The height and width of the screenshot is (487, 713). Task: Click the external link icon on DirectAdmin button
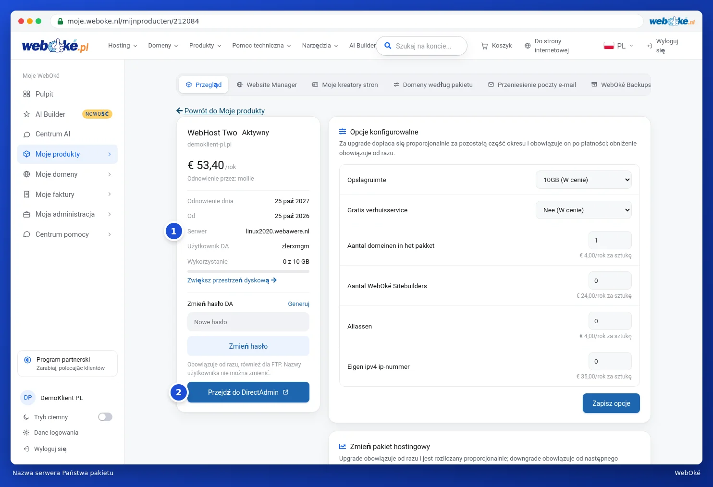285,392
